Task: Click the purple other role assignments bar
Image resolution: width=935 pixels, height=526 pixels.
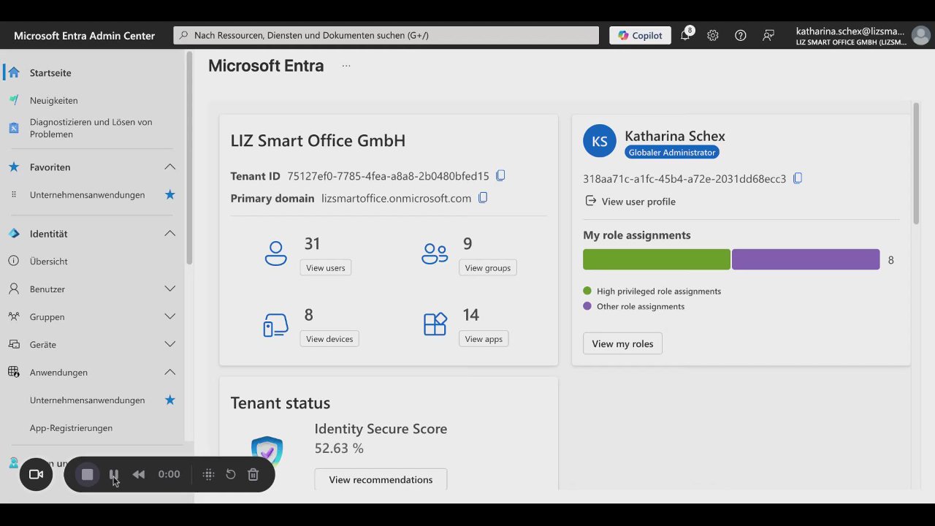Action: pos(806,259)
